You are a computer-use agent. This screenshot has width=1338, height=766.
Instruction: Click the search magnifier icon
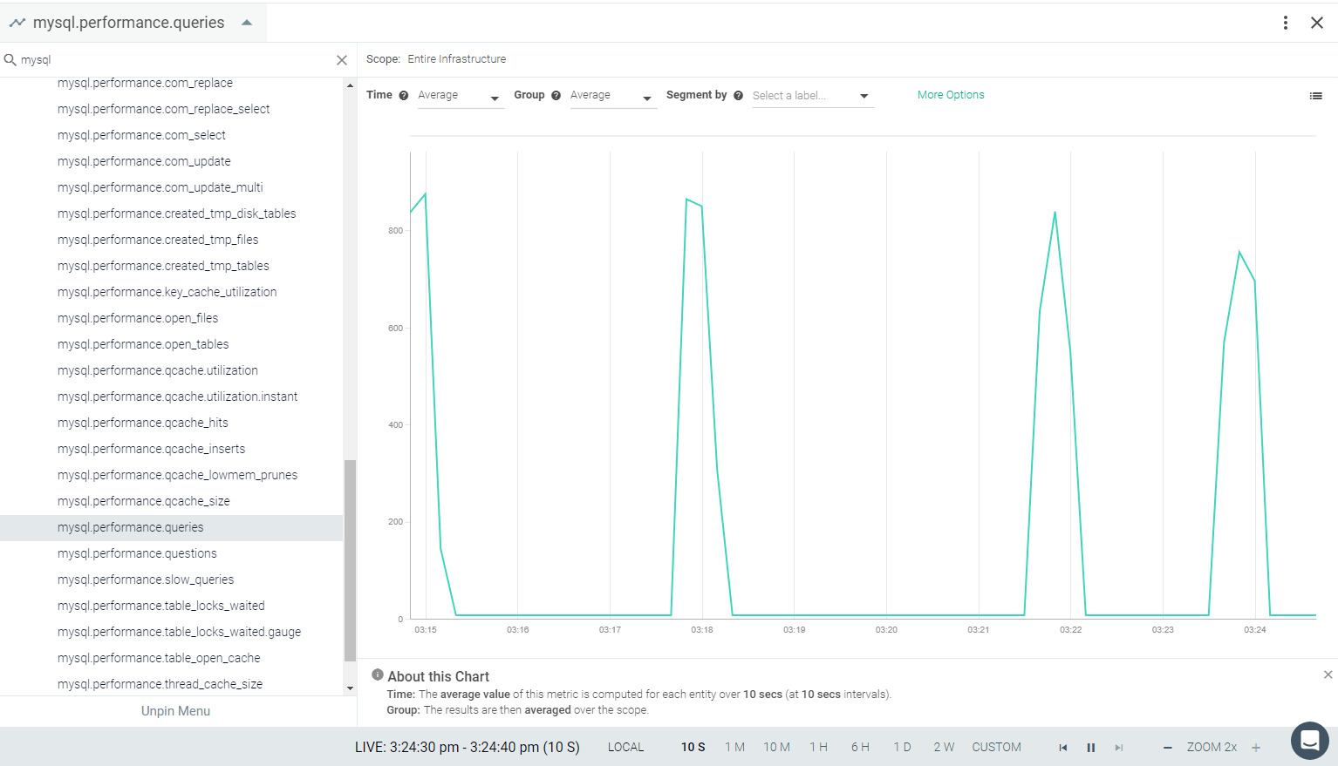point(10,60)
